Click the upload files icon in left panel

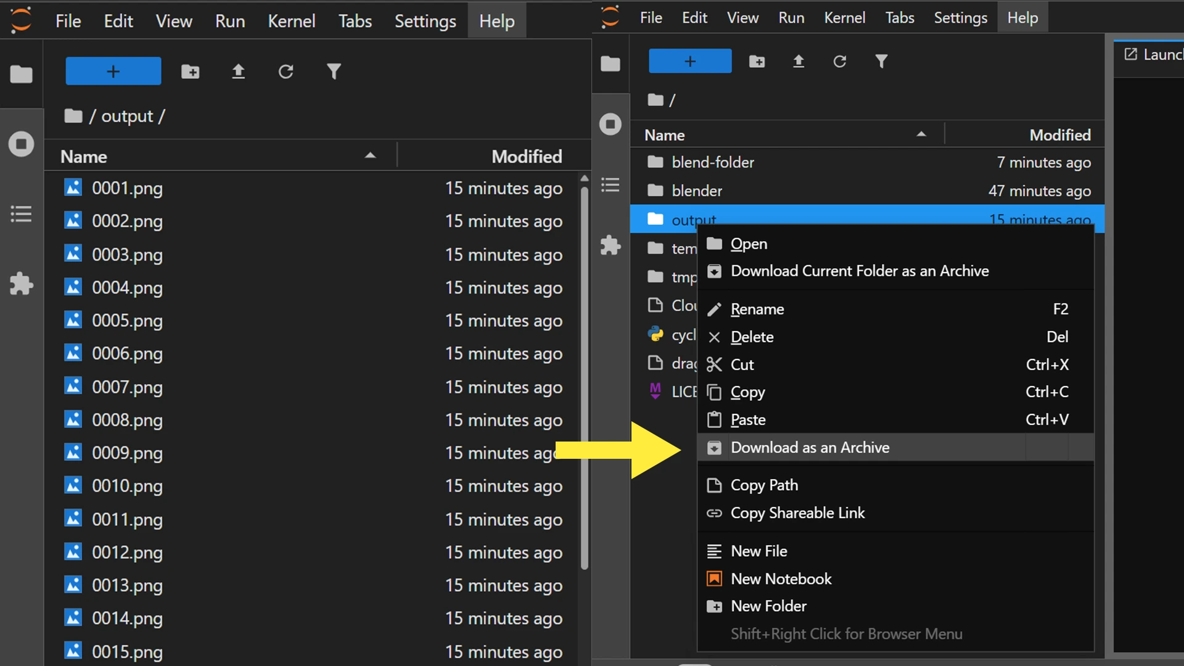point(238,72)
